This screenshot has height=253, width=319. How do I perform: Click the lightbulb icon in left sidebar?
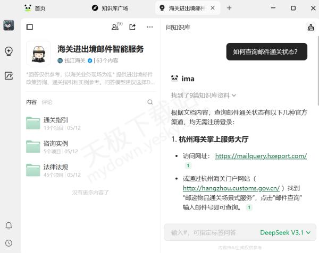click(x=9, y=51)
